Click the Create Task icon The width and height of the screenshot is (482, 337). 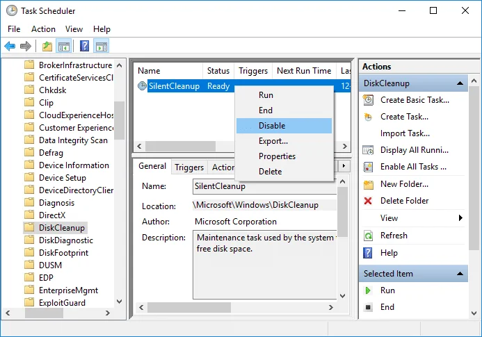click(368, 117)
